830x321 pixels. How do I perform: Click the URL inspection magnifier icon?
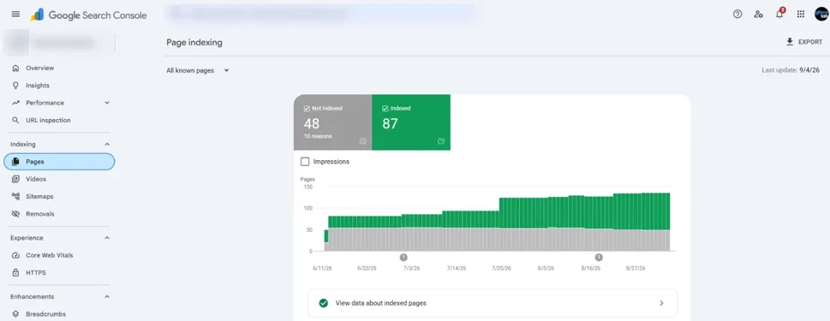pyautogui.click(x=15, y=120)
